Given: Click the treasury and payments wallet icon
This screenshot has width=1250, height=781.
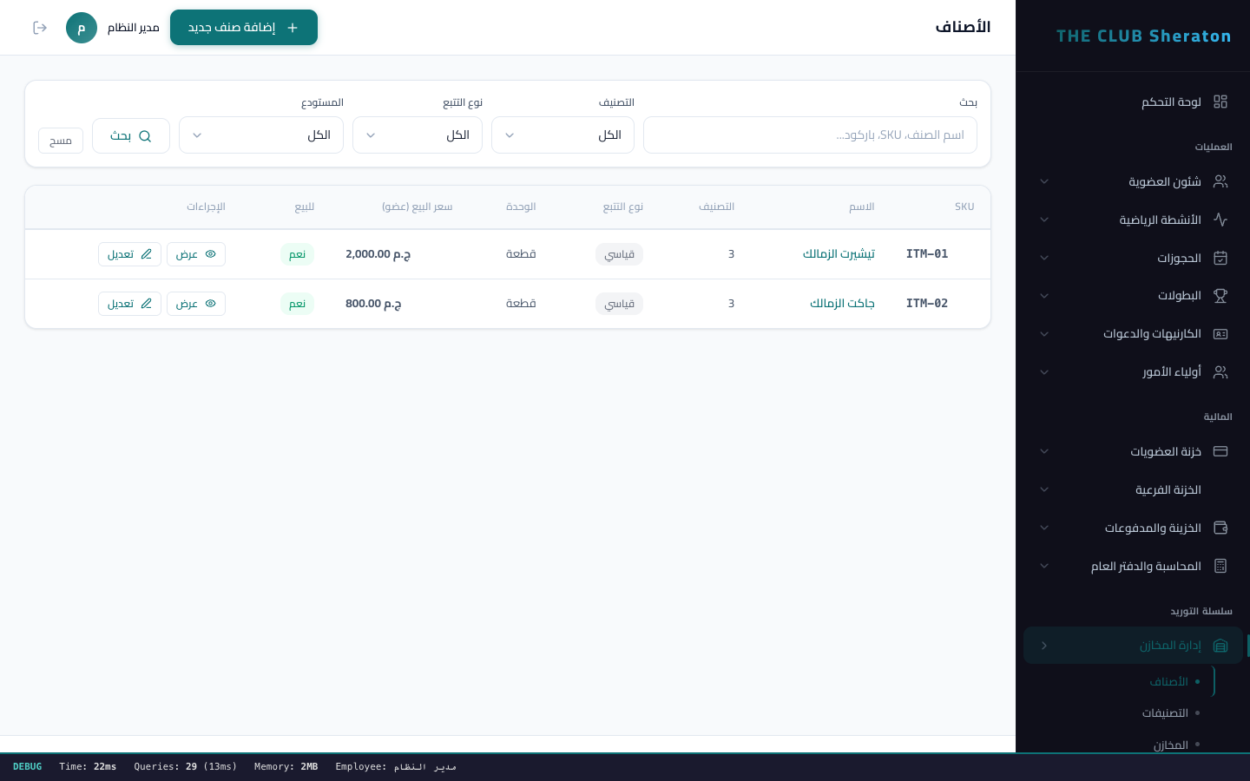Looking at the screenshot, I should (1220, 528).
